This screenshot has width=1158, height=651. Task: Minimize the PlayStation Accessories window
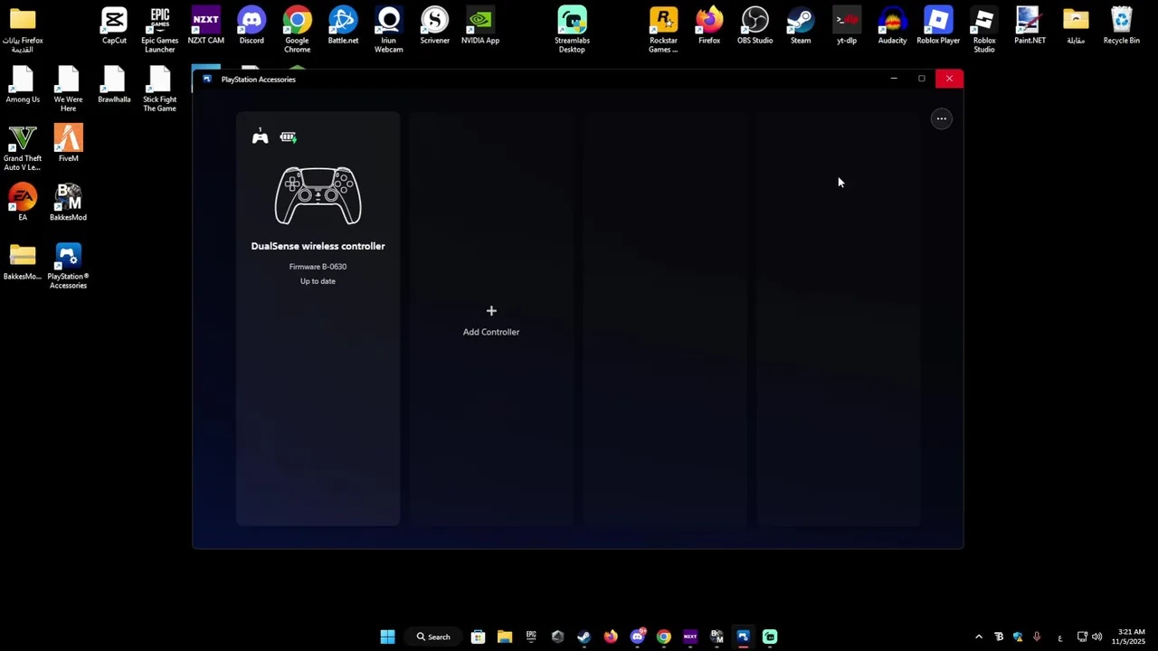[894, 79]
